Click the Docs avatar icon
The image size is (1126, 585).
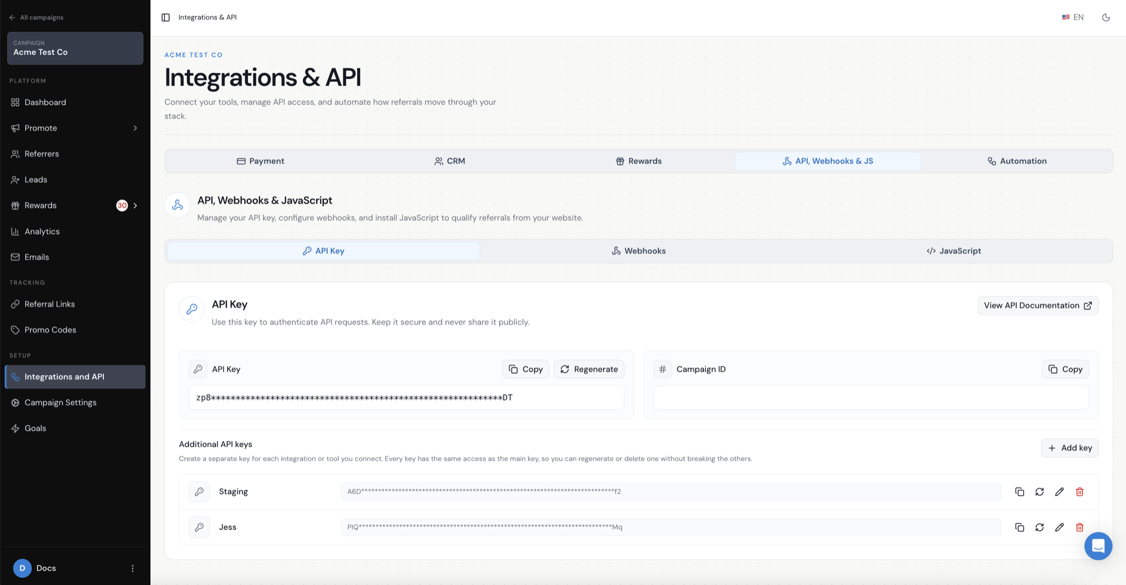click(x=22, y=568)
